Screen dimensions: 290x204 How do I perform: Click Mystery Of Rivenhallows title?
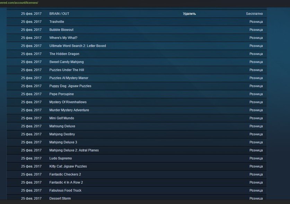click(x=68, y=102)
